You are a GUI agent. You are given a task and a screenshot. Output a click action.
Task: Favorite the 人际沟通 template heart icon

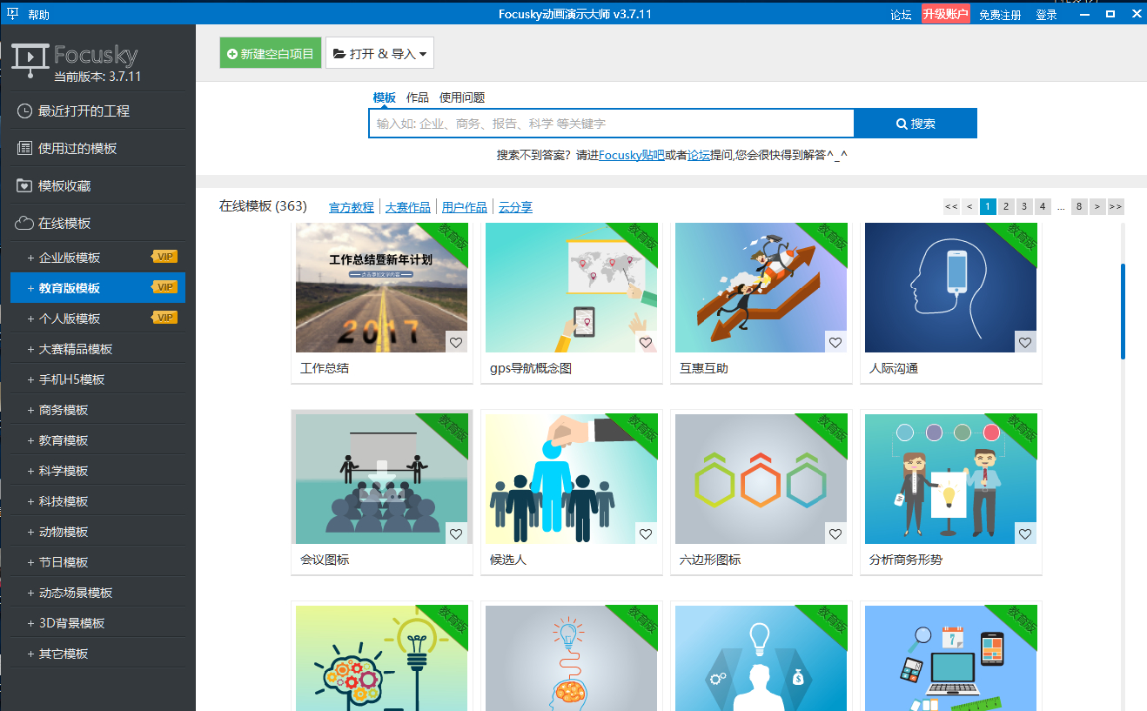(1025, 342)
